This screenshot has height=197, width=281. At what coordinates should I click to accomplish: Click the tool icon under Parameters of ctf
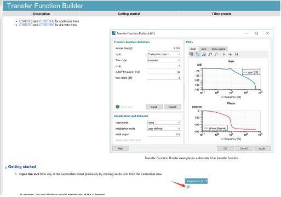tap(188, 187)
